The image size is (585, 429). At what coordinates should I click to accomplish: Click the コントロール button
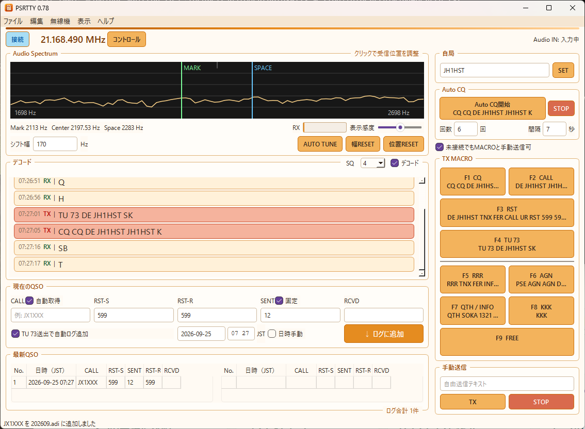coord(126,39)
